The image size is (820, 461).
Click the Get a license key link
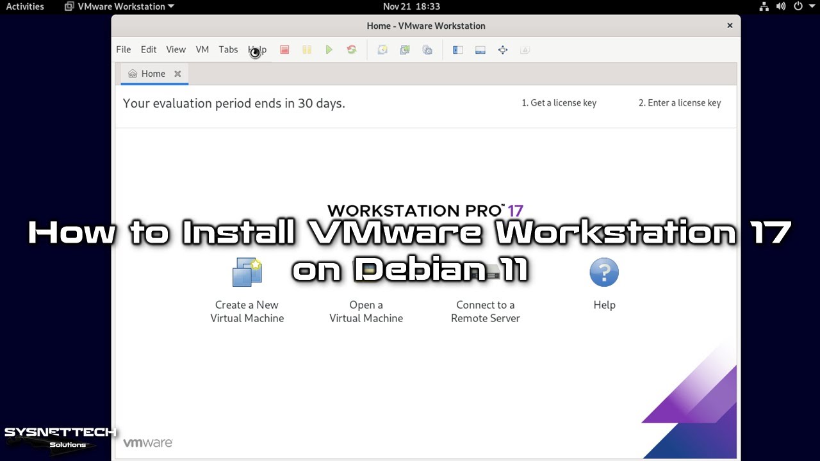click(x=559, y=103)
